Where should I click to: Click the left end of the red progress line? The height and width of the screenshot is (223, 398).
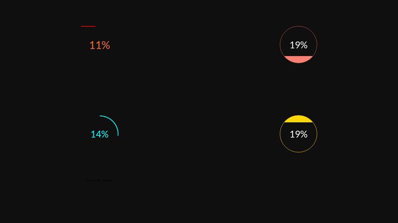pos(82,26)
